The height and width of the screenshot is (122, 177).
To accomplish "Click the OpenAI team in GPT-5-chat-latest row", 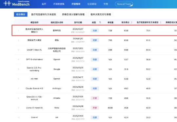I will click(x=57, y=59).
